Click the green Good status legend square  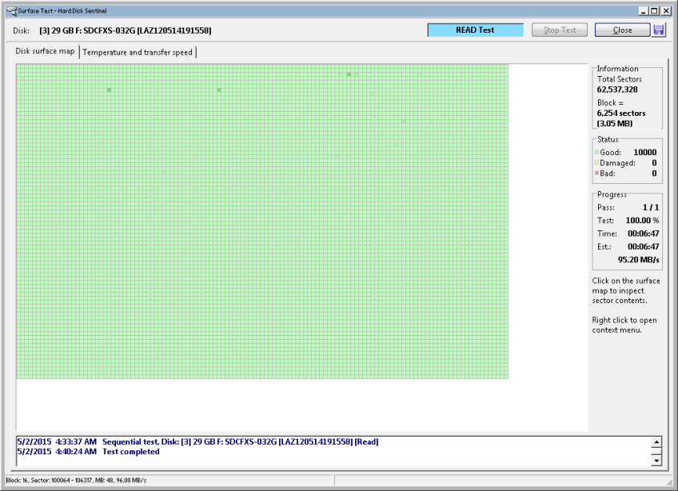596,152
